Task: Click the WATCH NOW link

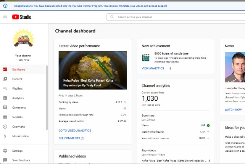Action: [233, 109]
